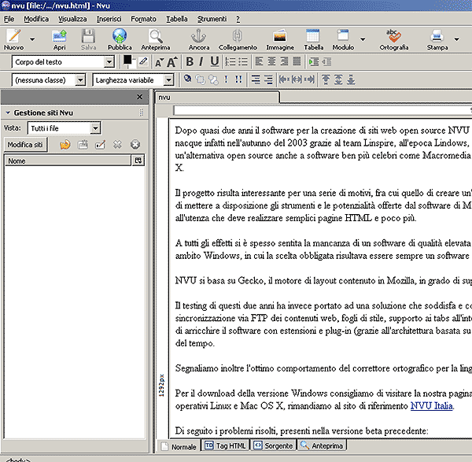
Task: Open the (nessuna classe) class dropdown
Action: (x=49, y=80)
